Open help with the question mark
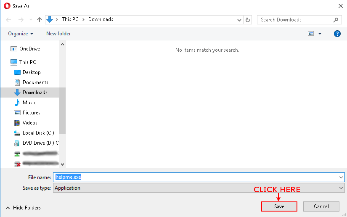Image resolution: width=347 pixels, height=217 pixels. 337,34
